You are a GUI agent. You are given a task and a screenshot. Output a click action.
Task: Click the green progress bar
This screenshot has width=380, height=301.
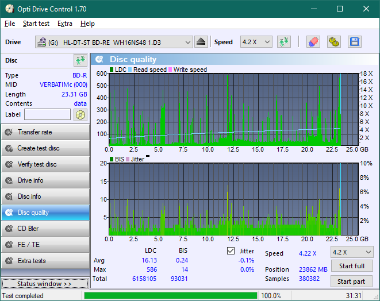click(x=171, y=296)
